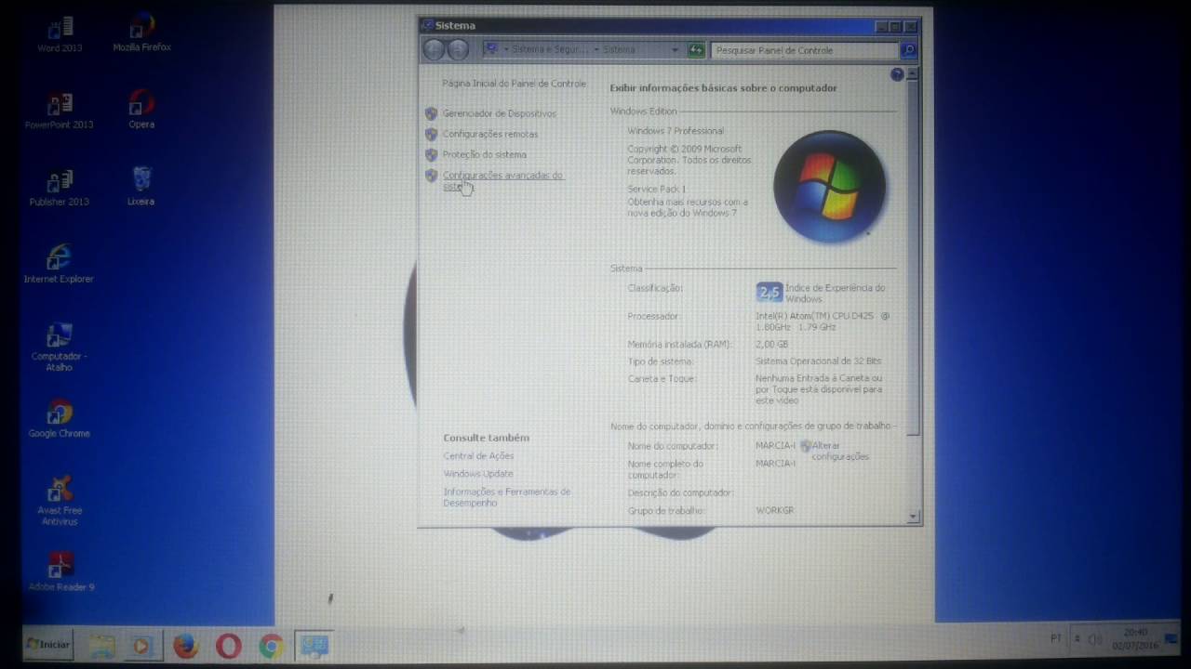Open Proteção do sistema link

tap(485, 154)
